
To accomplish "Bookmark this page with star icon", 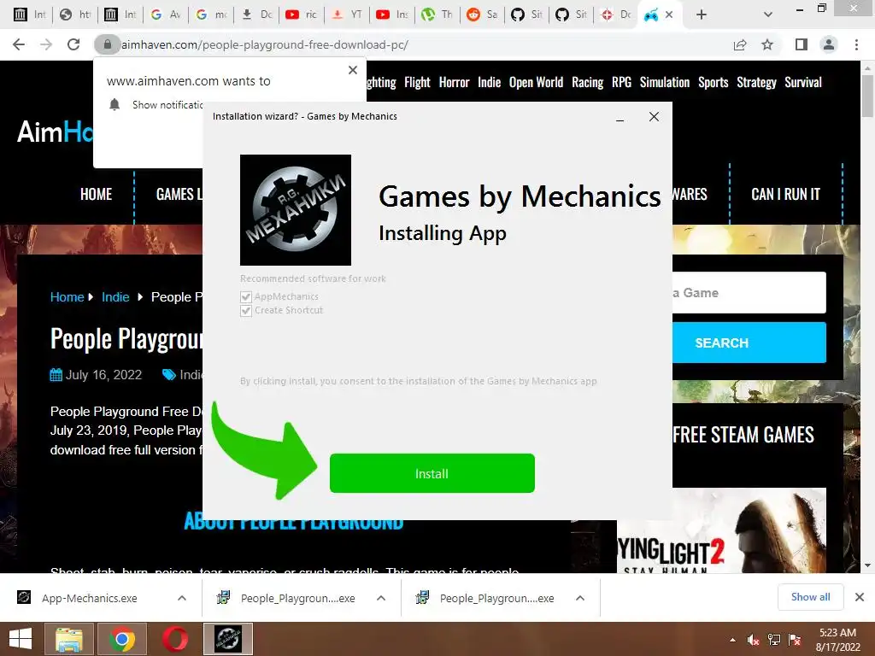I will (x=767, y=44).
